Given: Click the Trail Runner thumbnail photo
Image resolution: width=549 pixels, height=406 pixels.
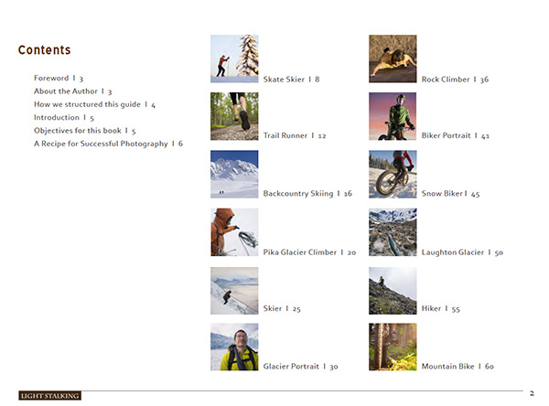Looking at the screenshot, I should [x=234, y=116].
